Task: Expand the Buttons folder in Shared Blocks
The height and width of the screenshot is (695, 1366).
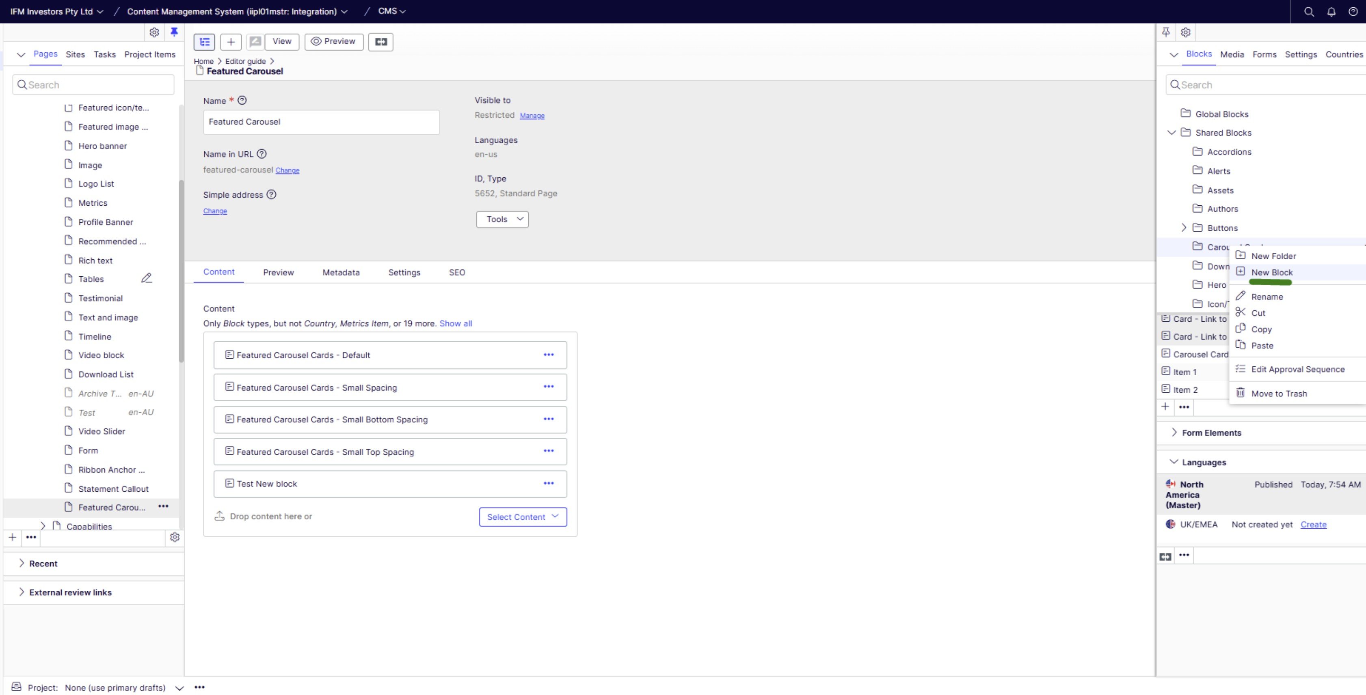Action: [x=1184, y=228]
